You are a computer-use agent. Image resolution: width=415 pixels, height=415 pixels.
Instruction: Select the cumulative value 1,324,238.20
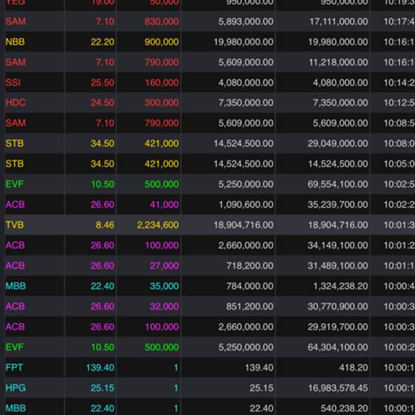point(340,286)
